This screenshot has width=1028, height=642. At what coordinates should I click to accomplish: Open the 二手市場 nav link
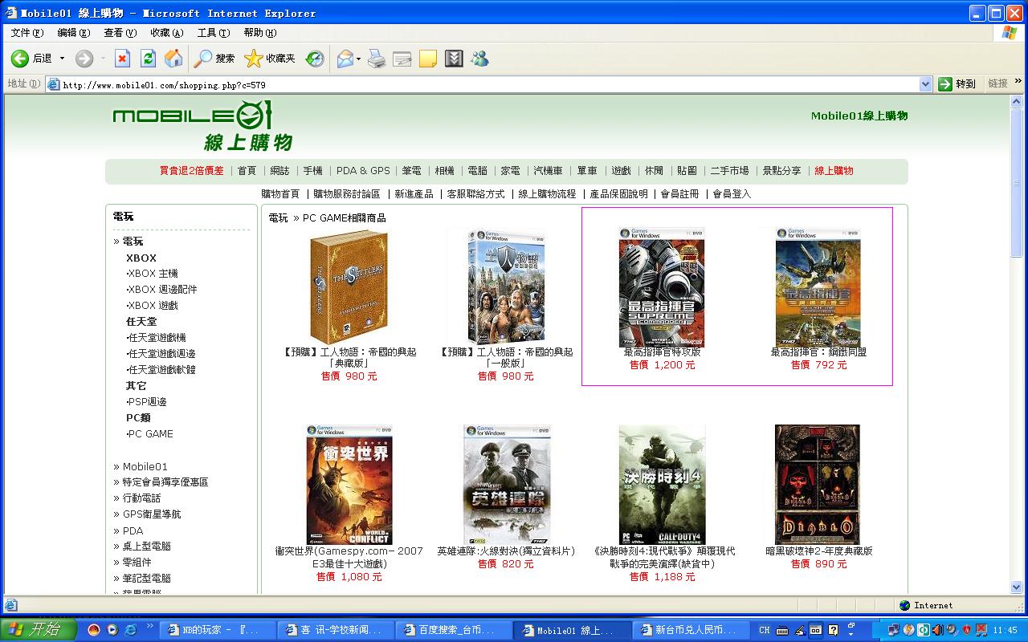click(x=729, y=171)
